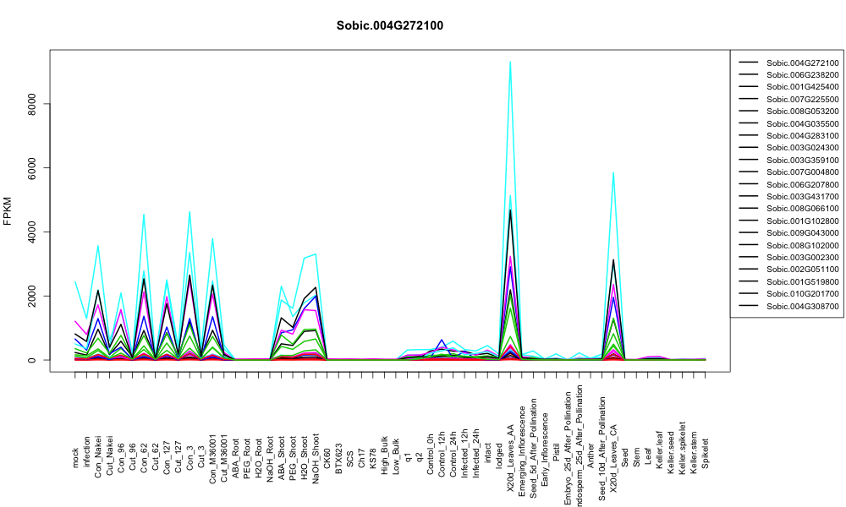Click the FPKM y-axis label

coord(8,210)
